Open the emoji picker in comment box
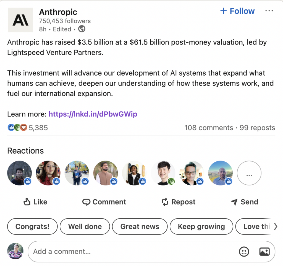283x266 pixels. pos(244,252)
